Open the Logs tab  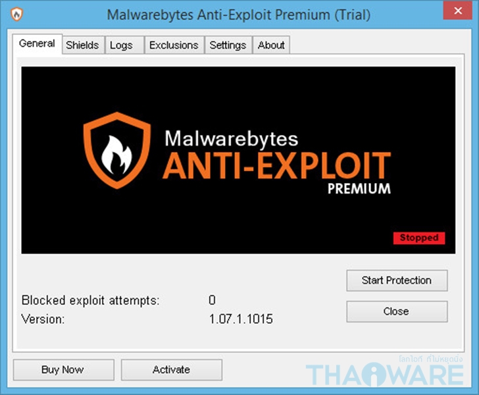point(122,45)
